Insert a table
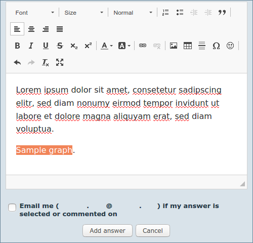 tap(188, 46)
